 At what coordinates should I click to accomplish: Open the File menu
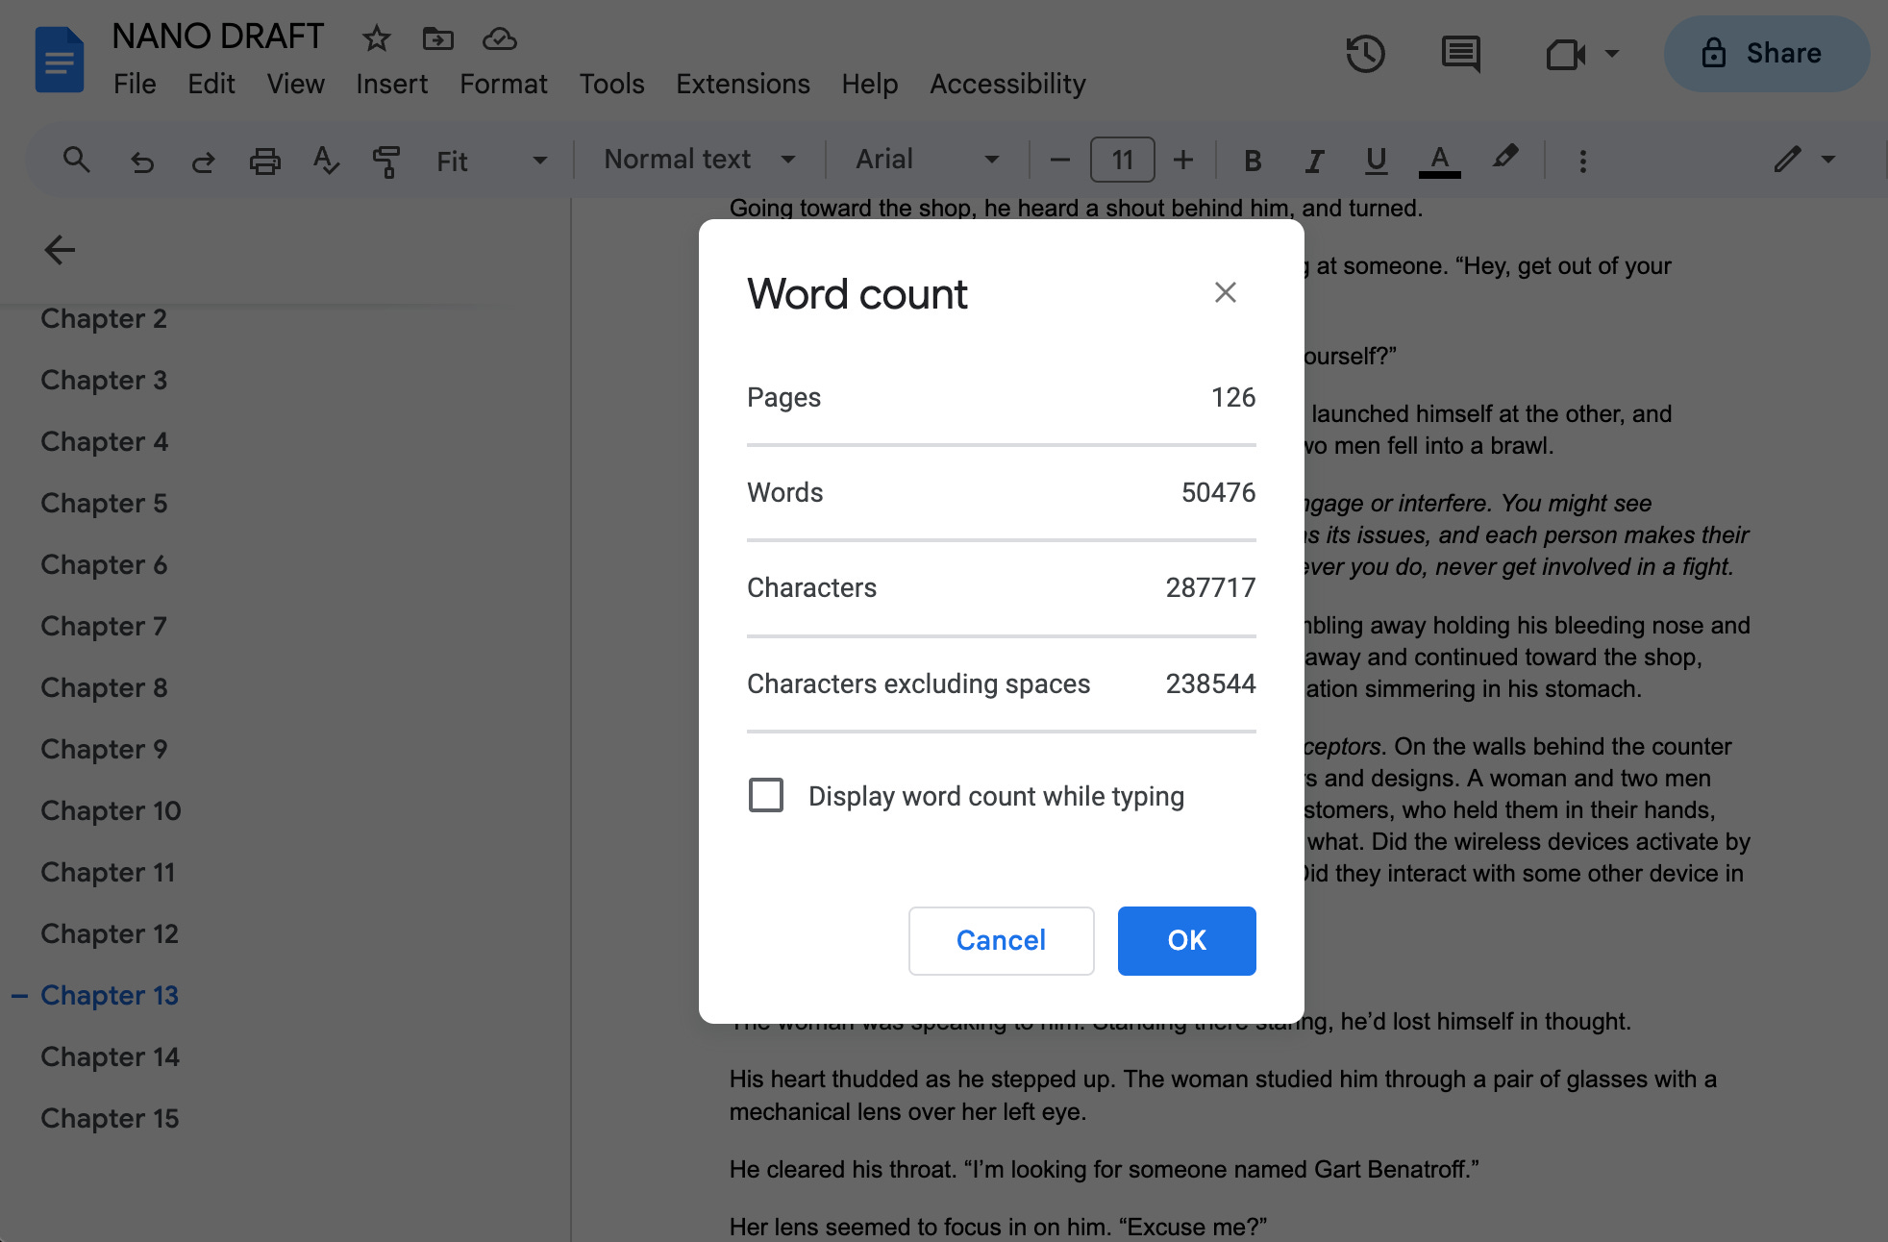pyautogui.click(x=135, y=85)
